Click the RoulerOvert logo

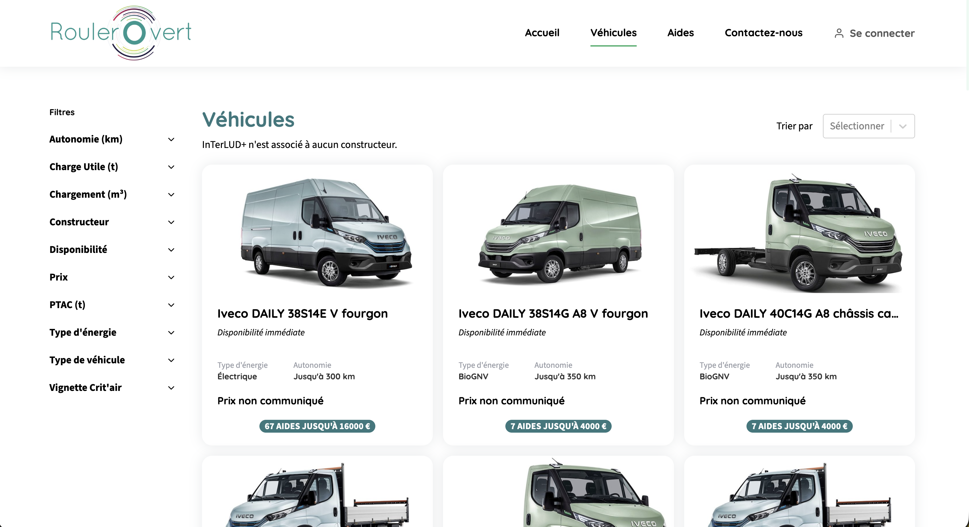click(121, 32)
